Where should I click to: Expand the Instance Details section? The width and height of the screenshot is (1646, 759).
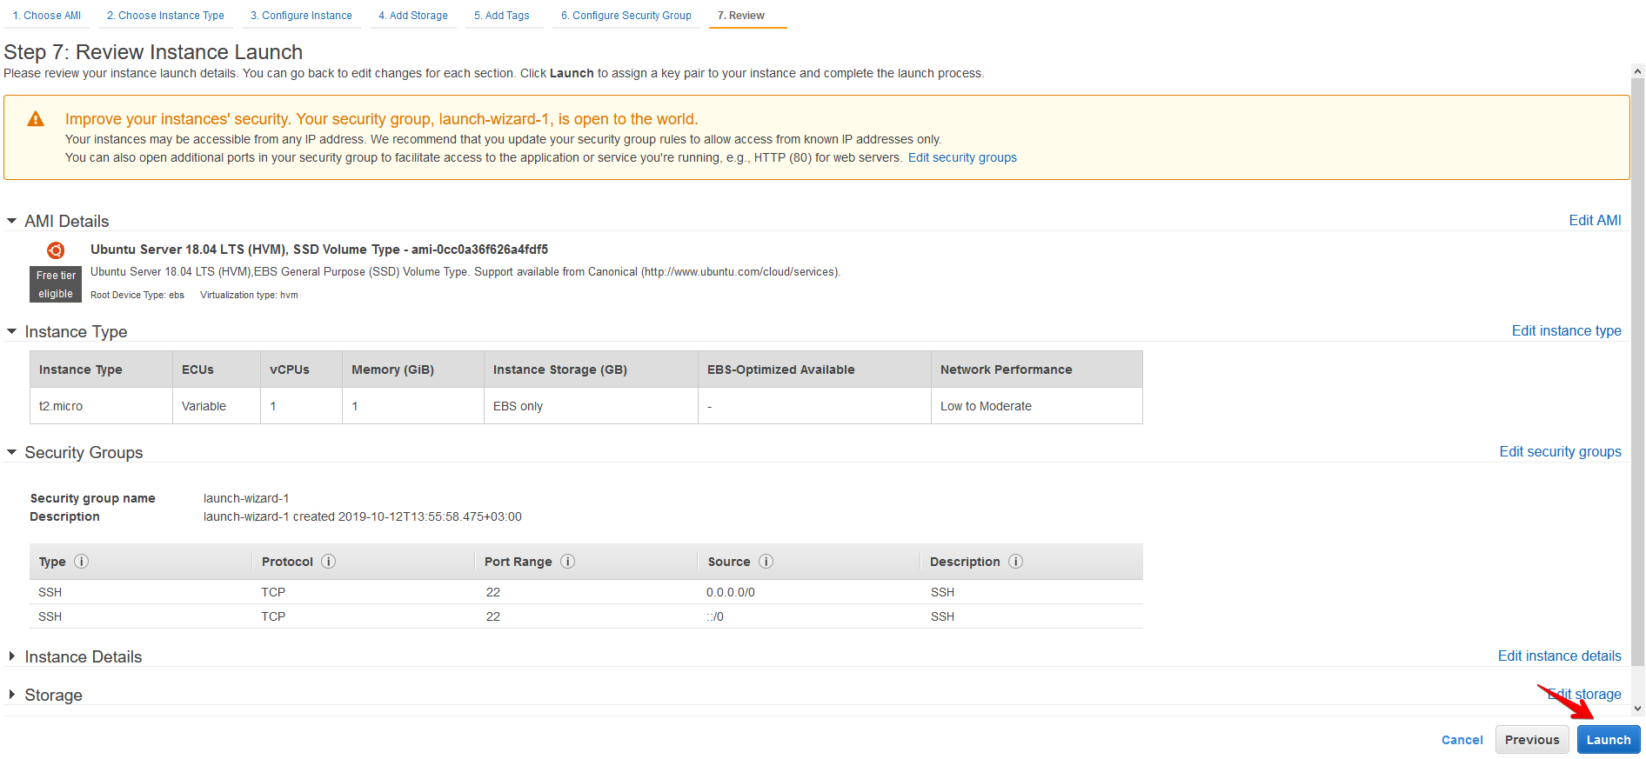(12, 656)
